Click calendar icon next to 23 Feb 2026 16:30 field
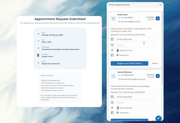This screenshot has width=180, height=123. tap(112, 97)
